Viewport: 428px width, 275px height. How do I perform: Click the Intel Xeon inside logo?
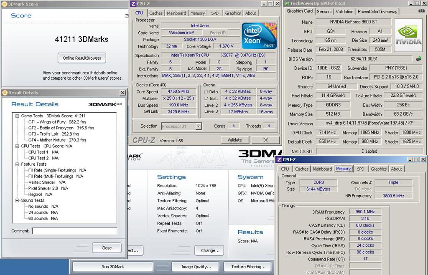(259, 36)
